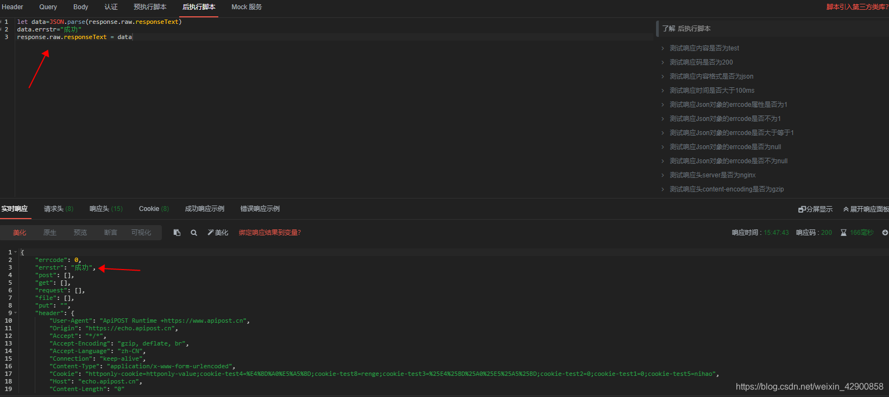
Task: Show the 响应头 (15) tab
Action: [106, 209]
